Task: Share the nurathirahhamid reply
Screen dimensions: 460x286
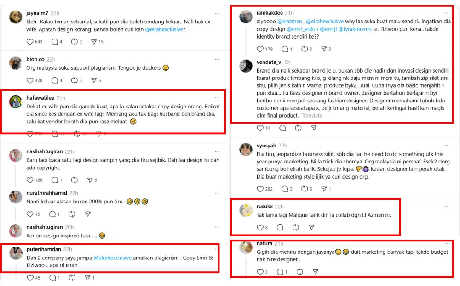Action: pos(88,214)
